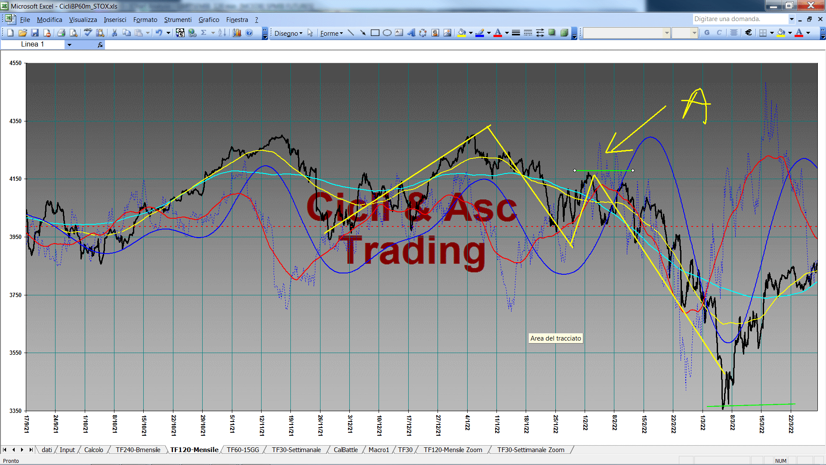Screen dimensions: 826x465
Task: Open the File menu
Action: (25, 20)
